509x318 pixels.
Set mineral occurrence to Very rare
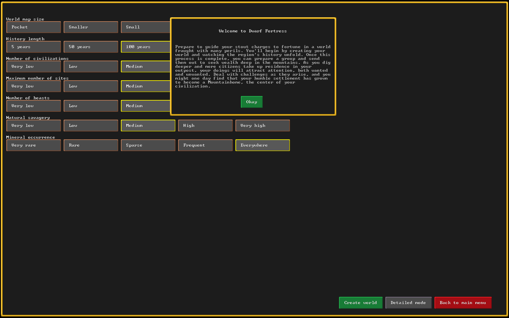[x=34, y=145]
